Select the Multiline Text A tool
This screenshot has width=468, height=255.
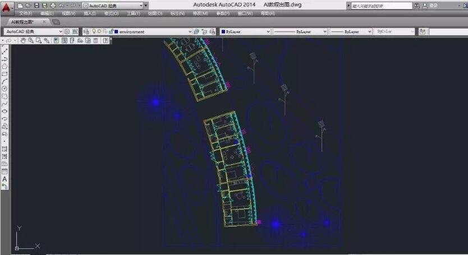pos(4,179)
